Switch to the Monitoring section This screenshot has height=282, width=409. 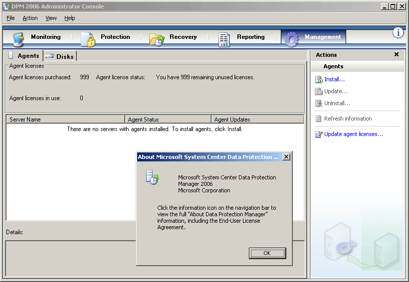46,37
